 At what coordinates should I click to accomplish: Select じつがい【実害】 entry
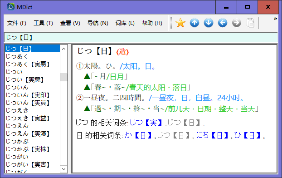[32, 164]
